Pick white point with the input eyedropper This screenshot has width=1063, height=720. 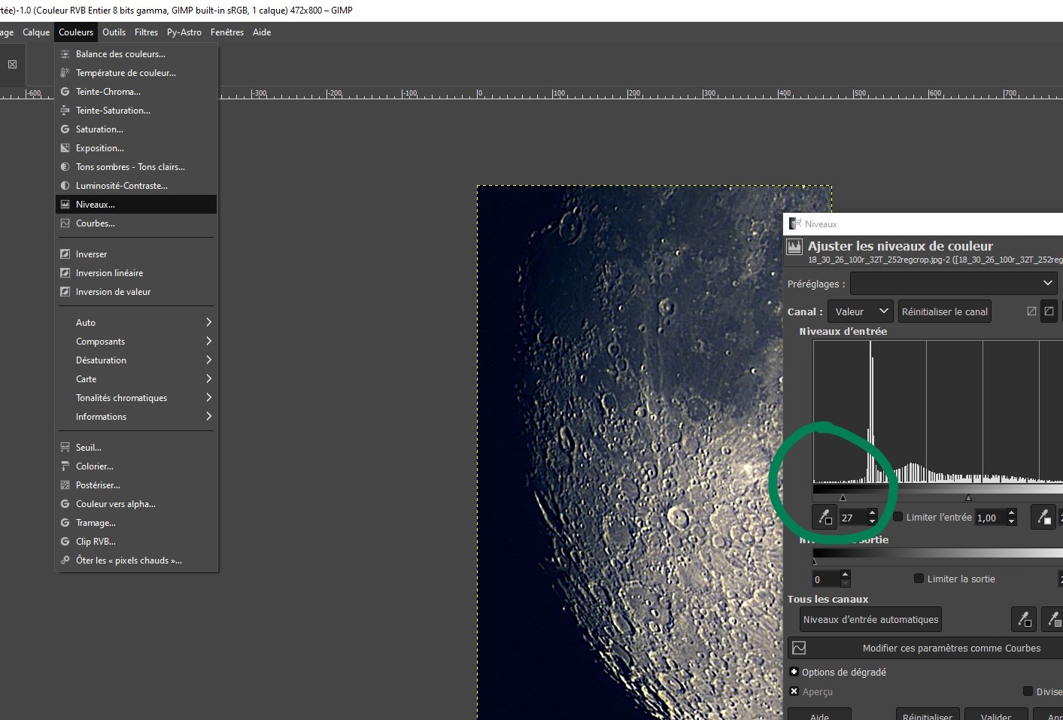click(1044, 518)
